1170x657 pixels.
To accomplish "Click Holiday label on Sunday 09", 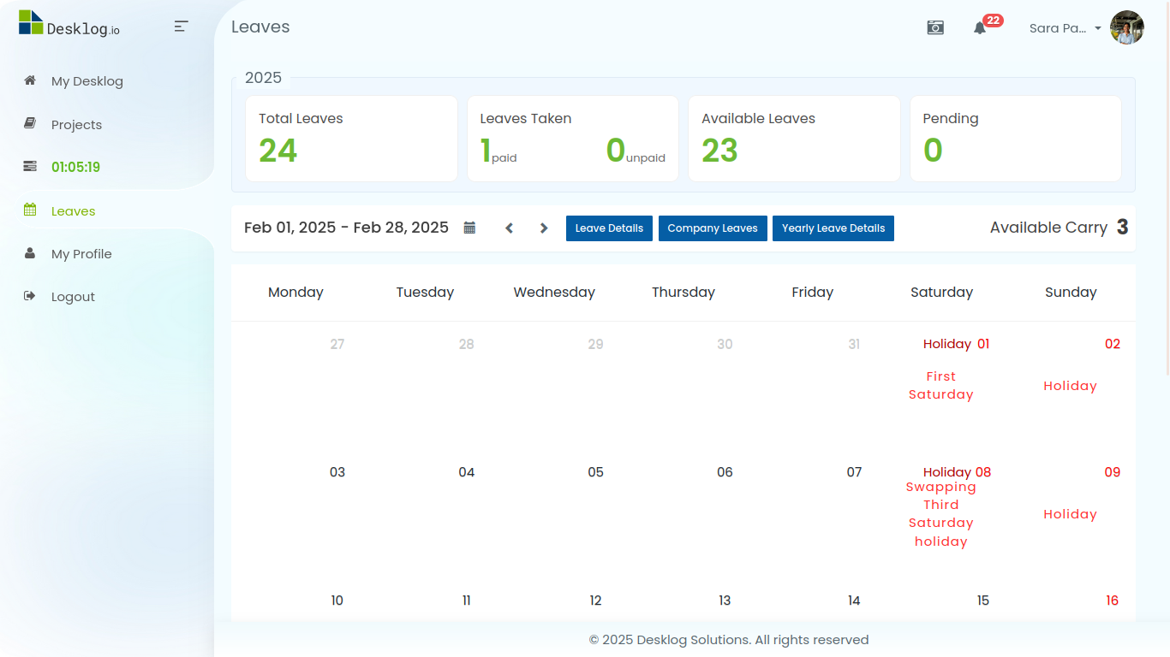I will [x=1071, y=514].
